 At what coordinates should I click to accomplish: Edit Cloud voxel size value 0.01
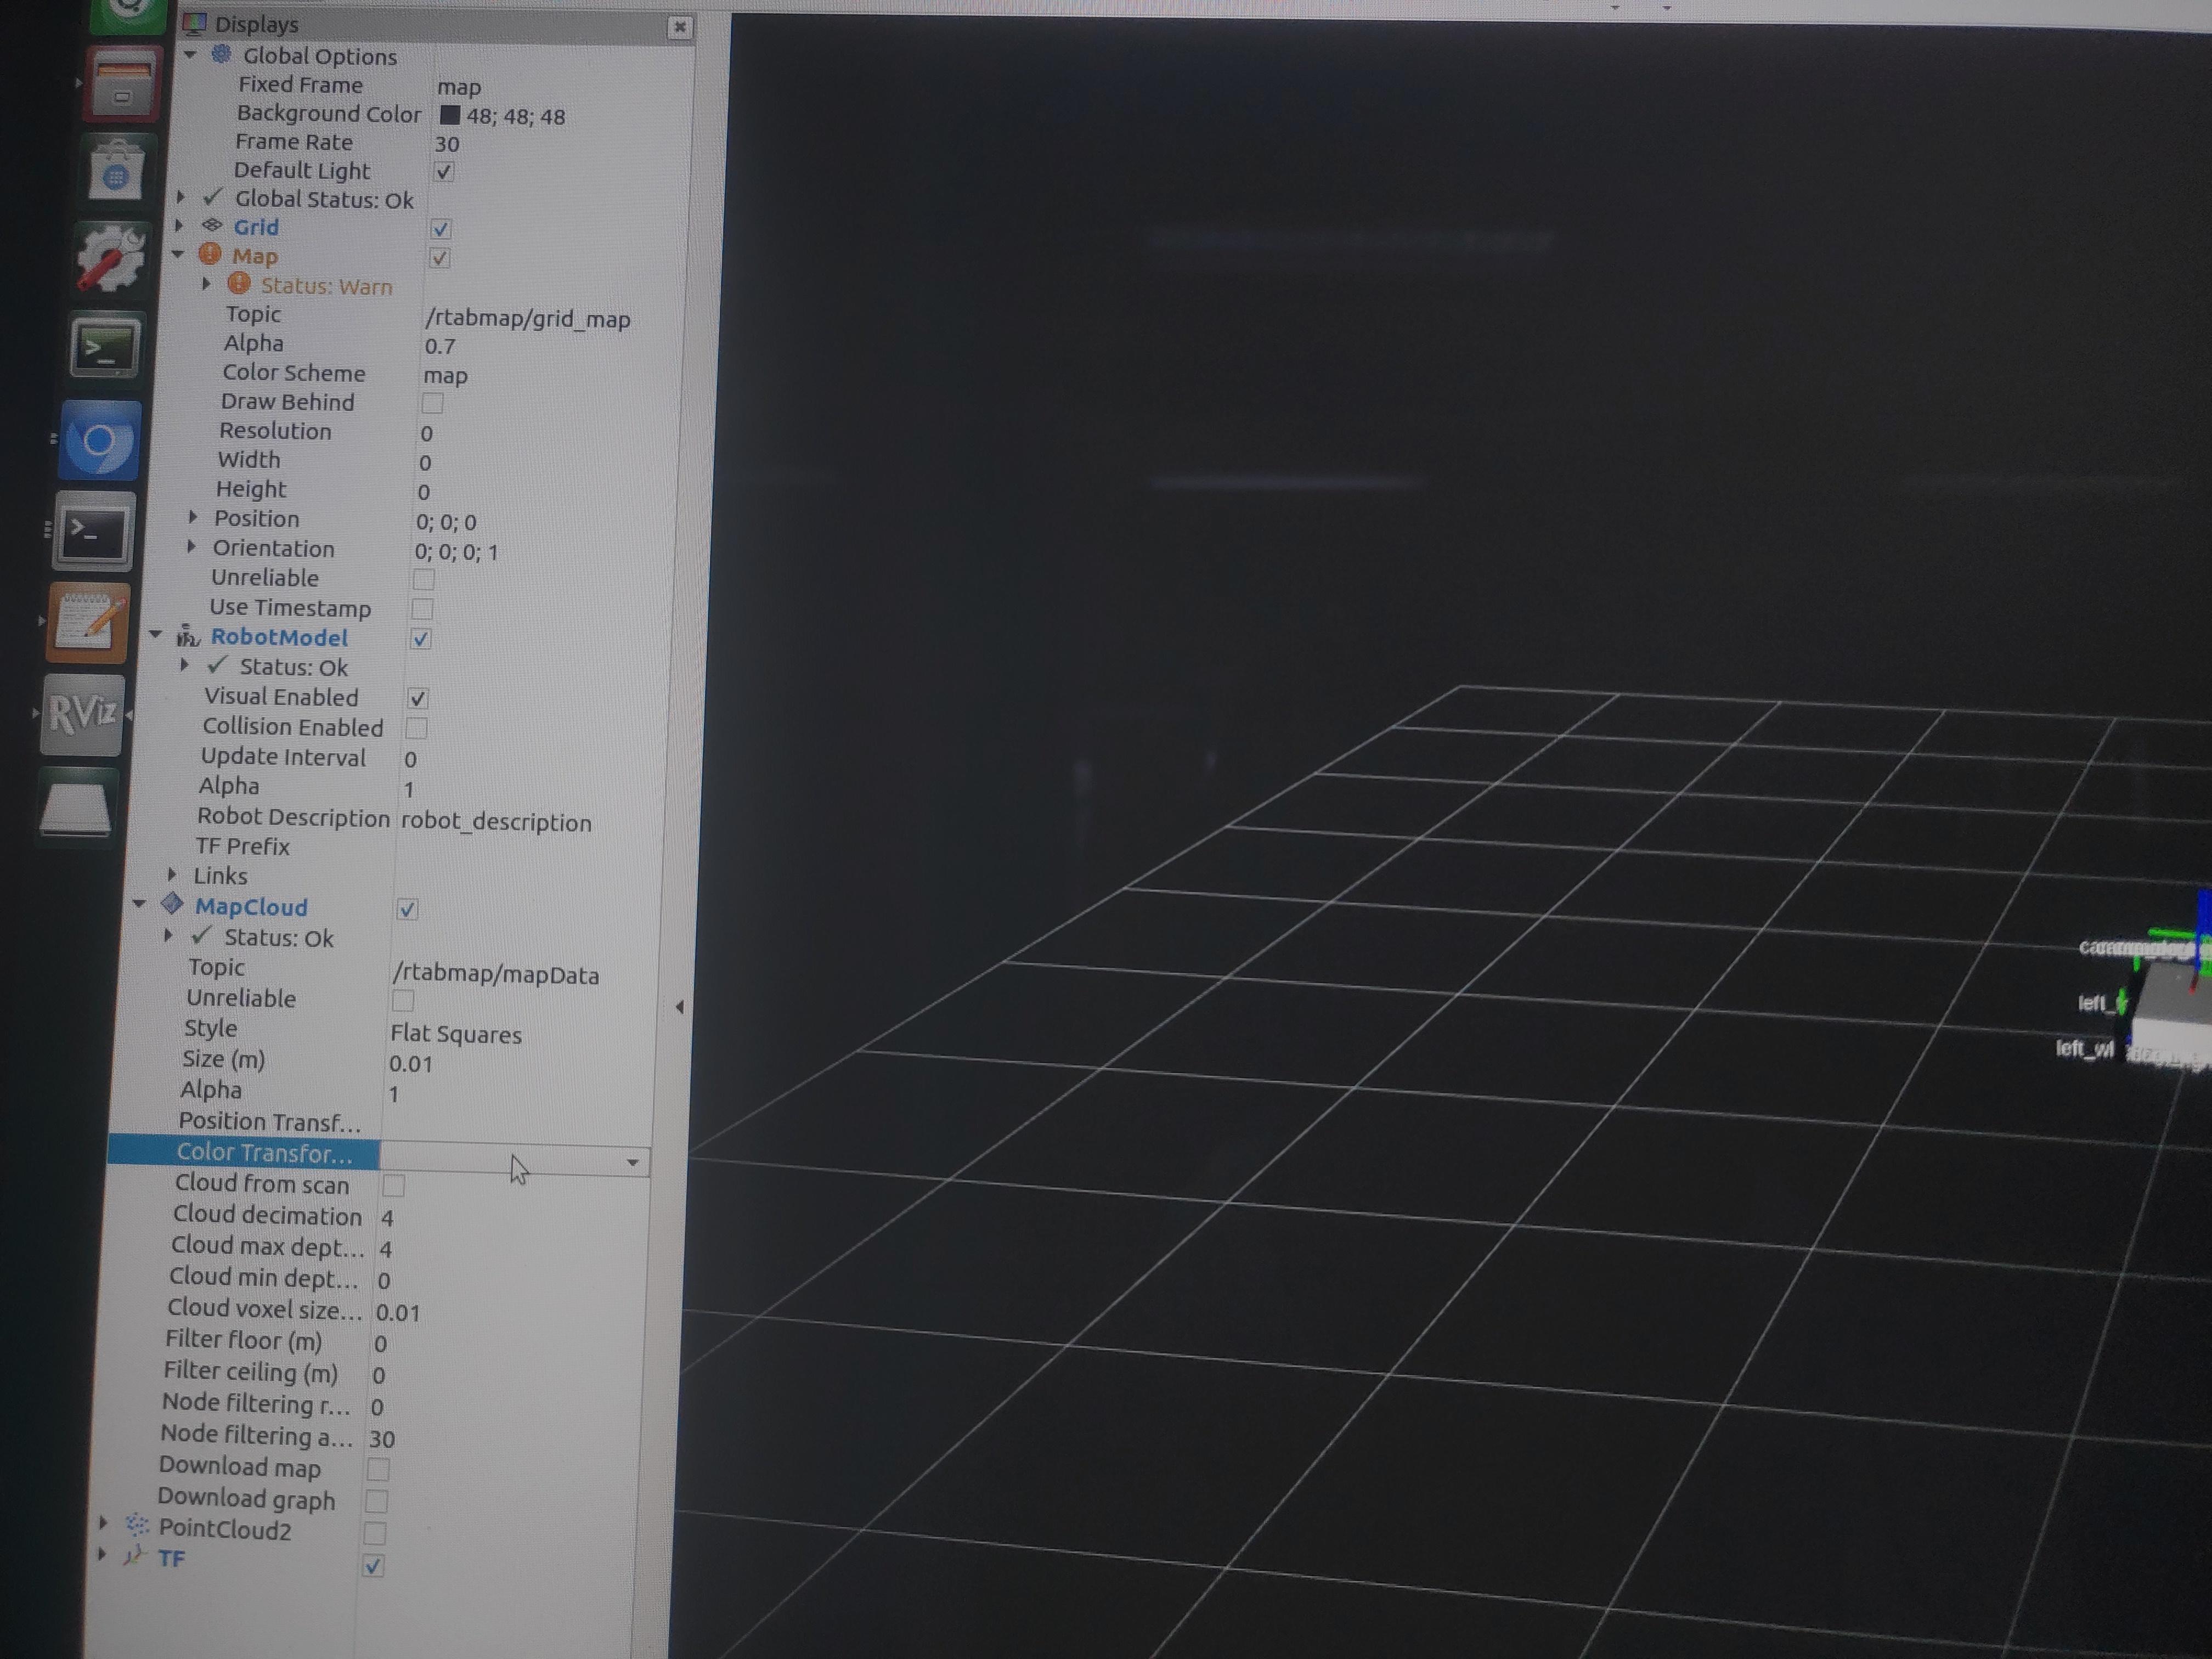pyautogui.click(x=398, y=1312)
